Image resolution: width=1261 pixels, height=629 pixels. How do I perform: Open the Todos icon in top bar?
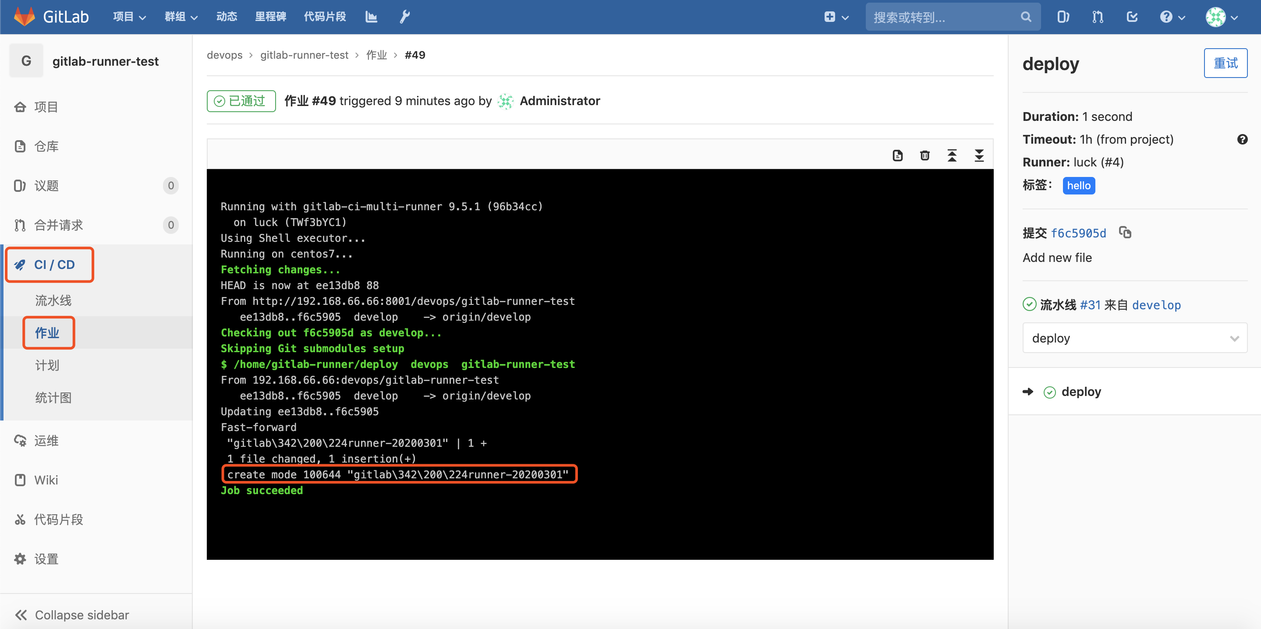(x=1132, y=16)
